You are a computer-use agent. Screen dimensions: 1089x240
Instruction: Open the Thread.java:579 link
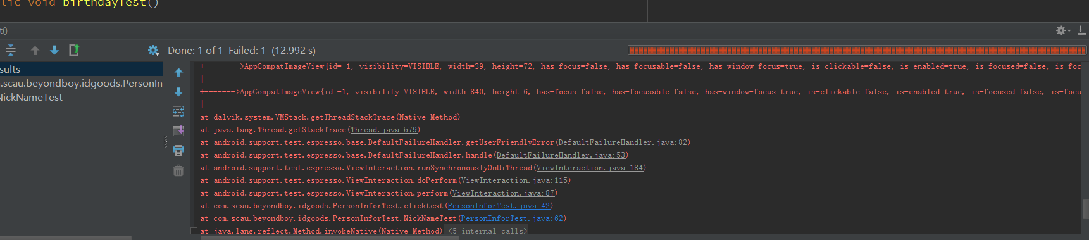pyautogui.click(x=384, y=130)
